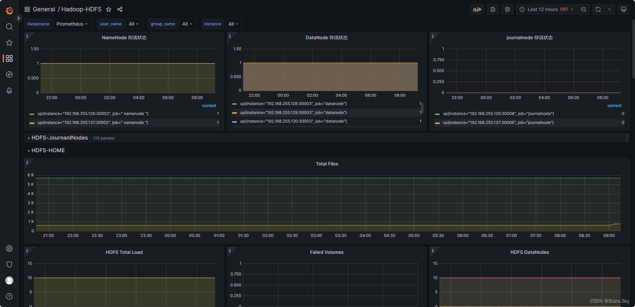The height and width of the screenshot is (307, 635).
Task: Show info for journalnode 存活状态 panel
Action: coord(433,36)
